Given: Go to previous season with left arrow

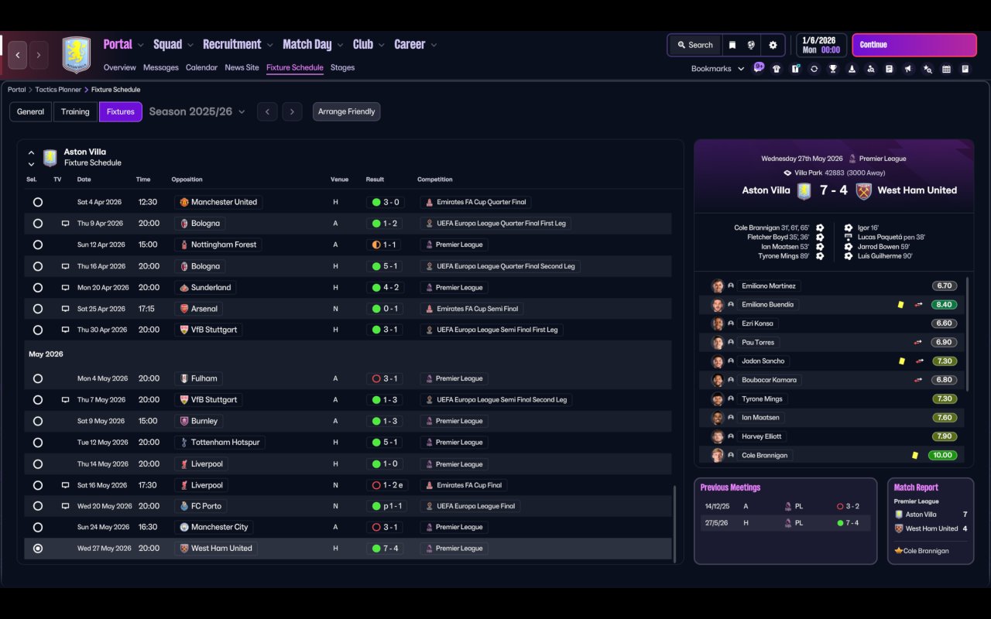Looking at the screenshot, I should (x=267, y=111).
